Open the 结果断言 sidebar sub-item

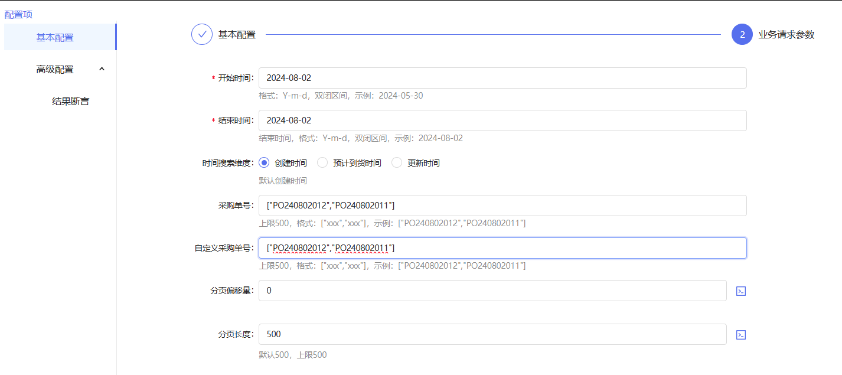[x=70, y=101]
